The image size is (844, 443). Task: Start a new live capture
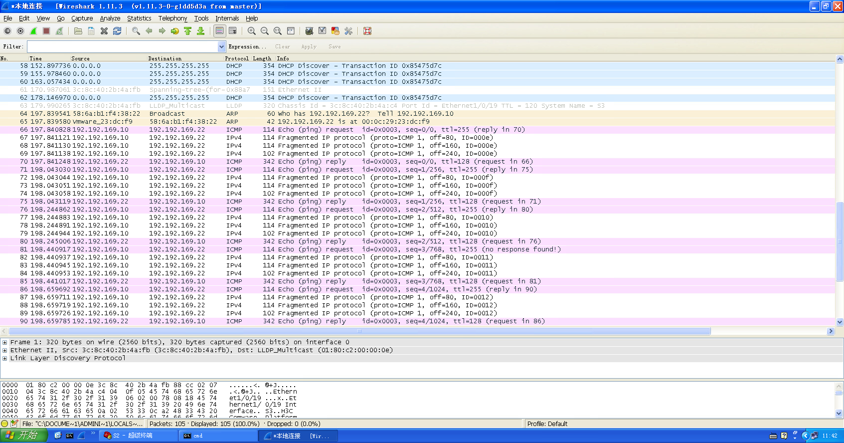[33, 31]
